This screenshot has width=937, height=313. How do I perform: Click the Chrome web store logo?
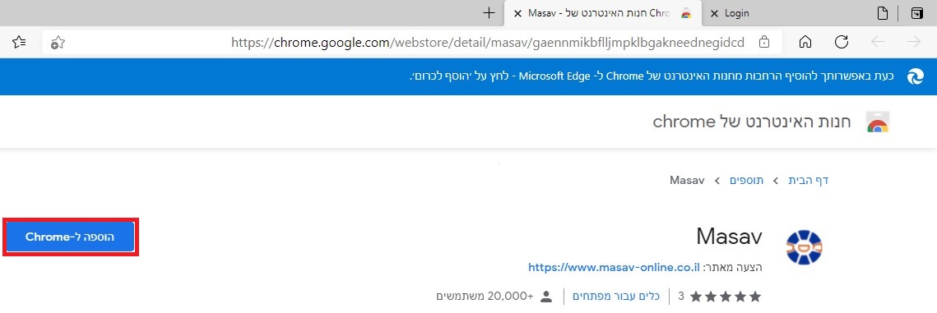pos(877,122)
